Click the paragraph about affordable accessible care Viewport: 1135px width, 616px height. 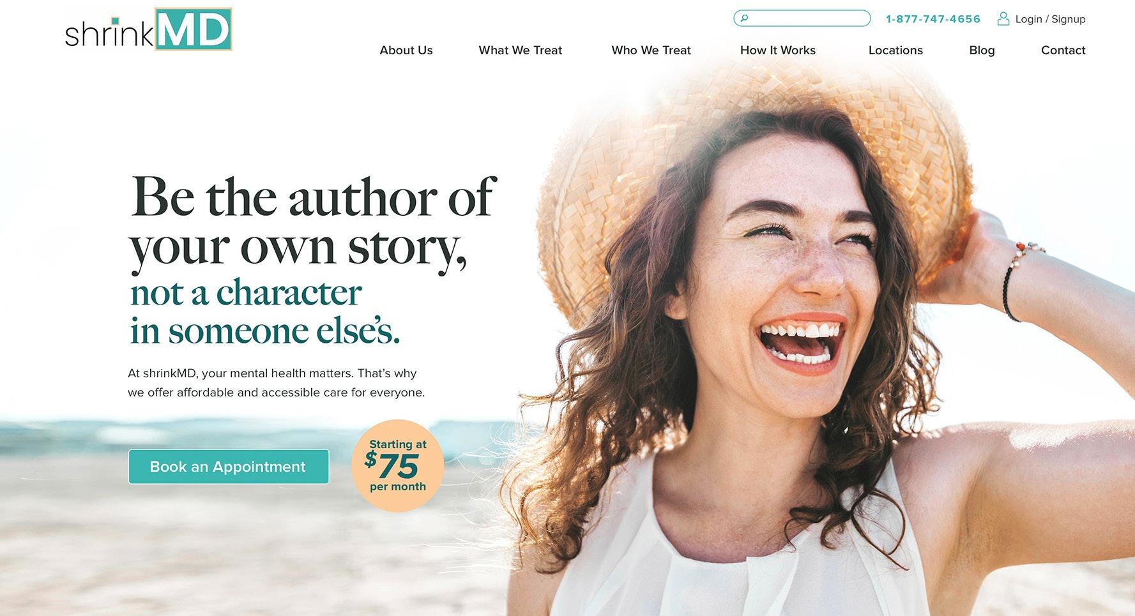click(x=276, y=382)
